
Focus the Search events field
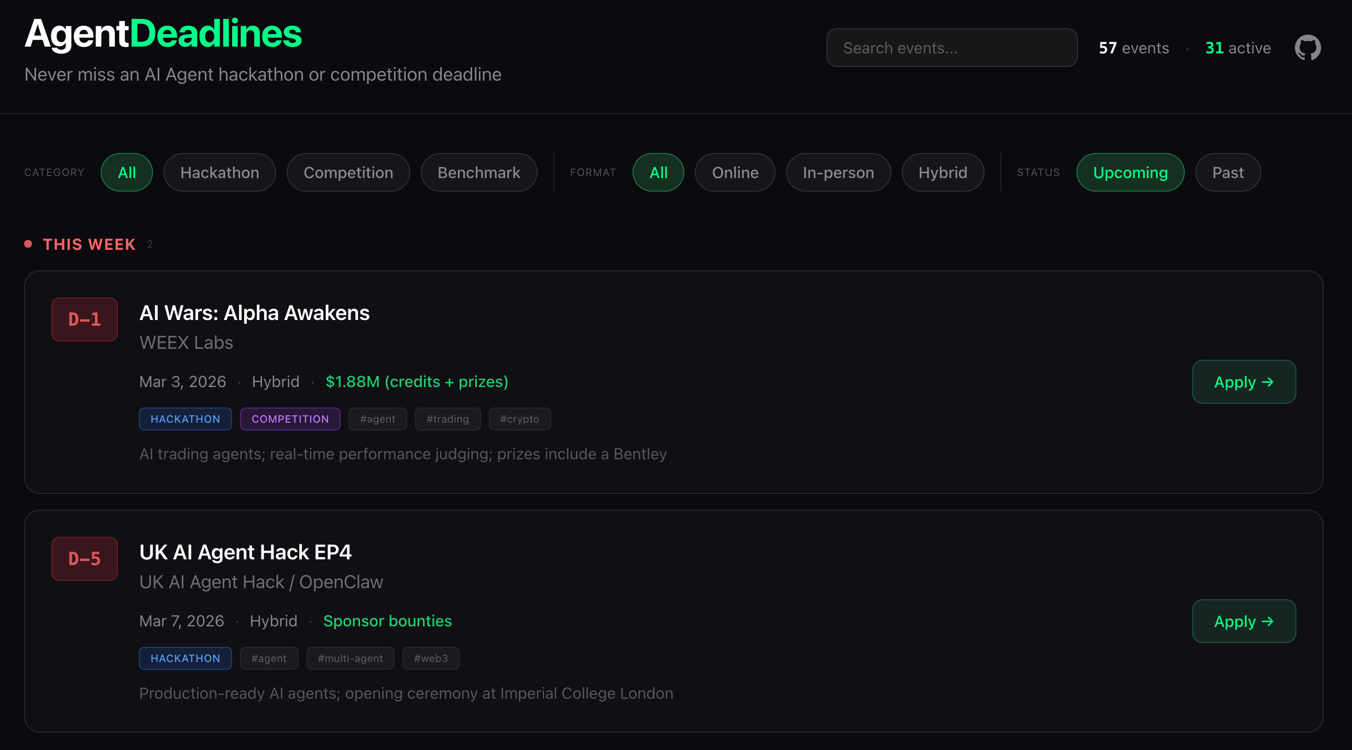tap(951, 48)
